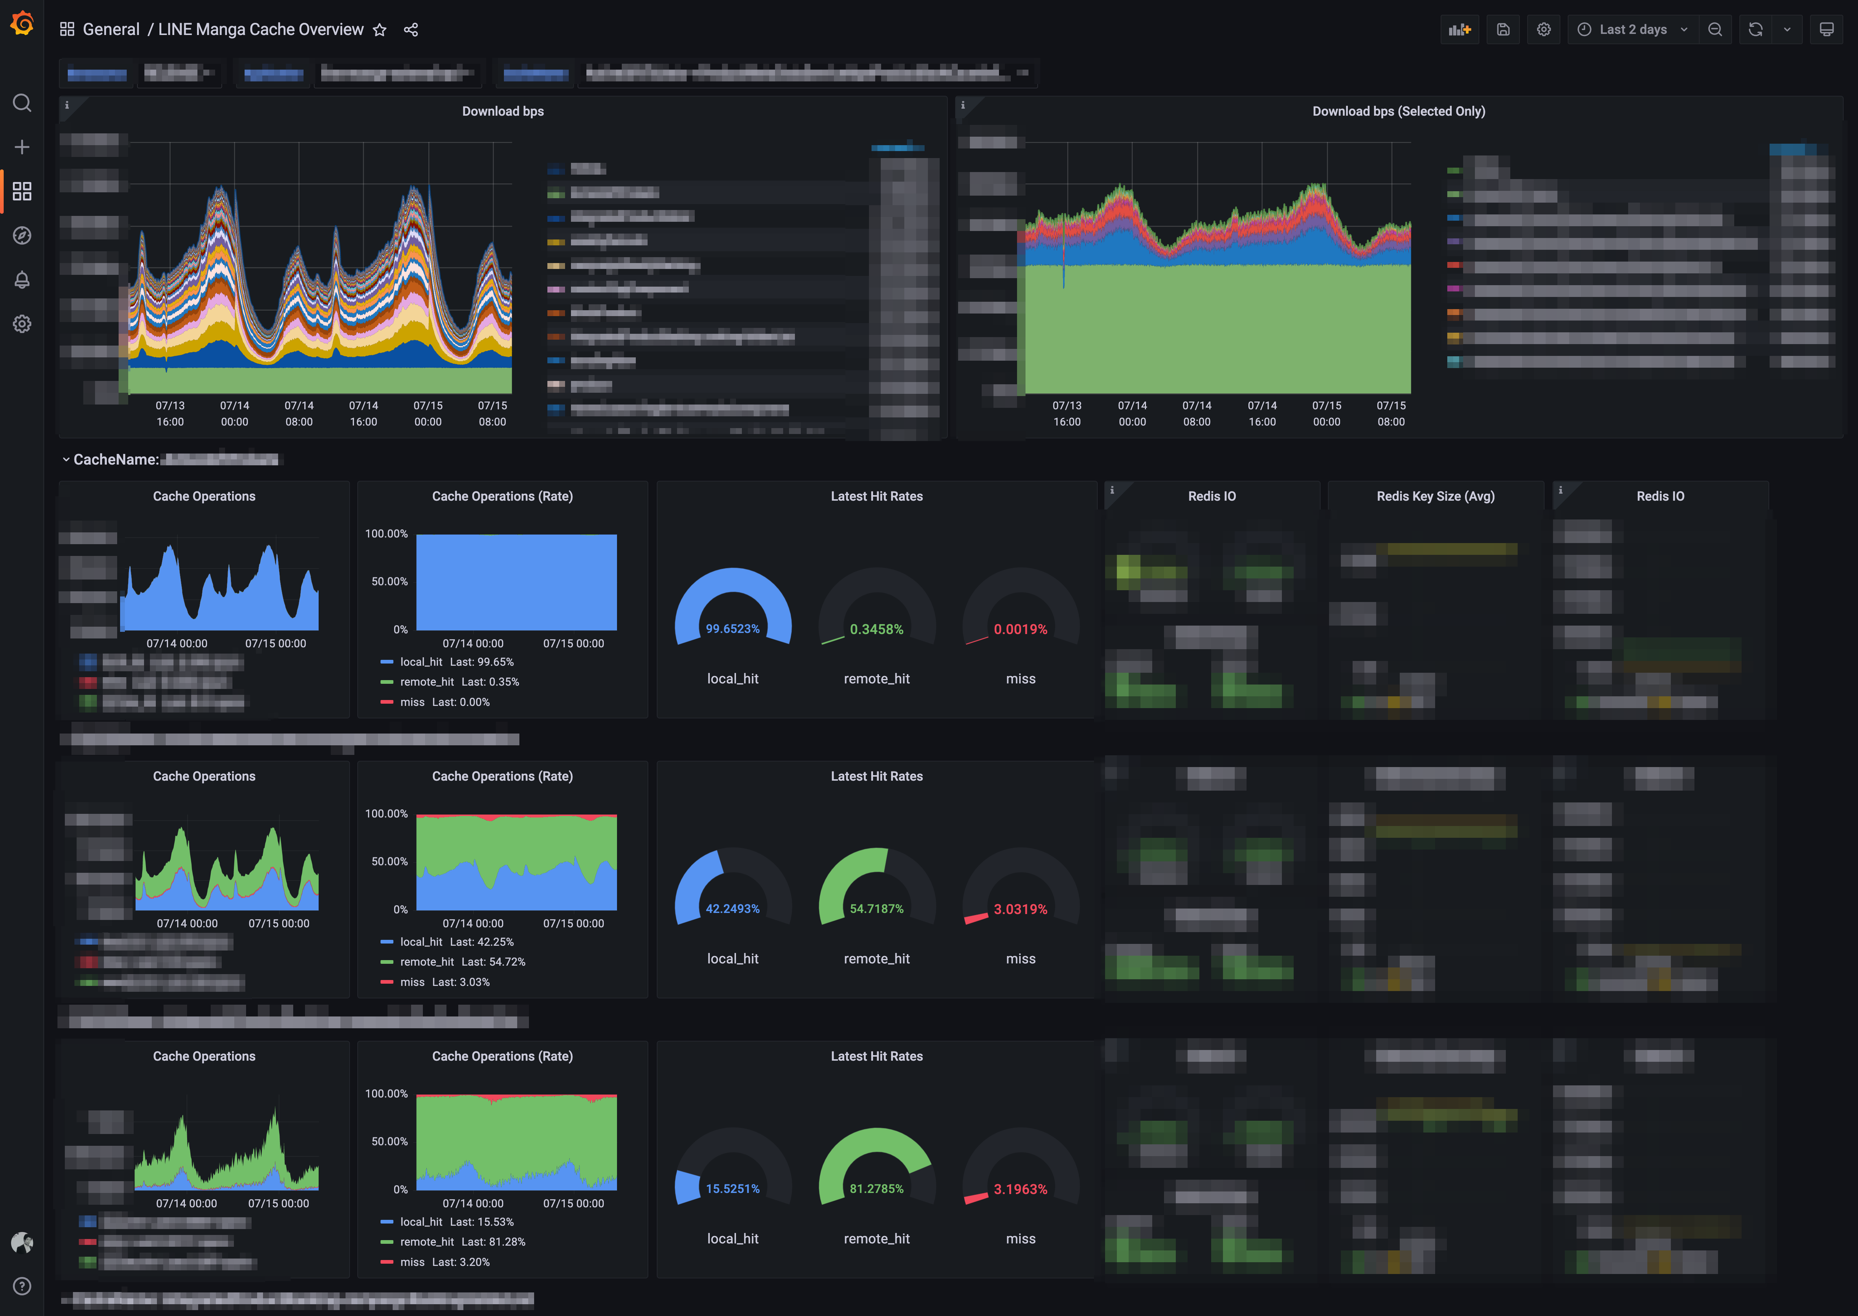Viewport: 1858px width, 1316px height.
Task: Share the dashboard using the share icon
Action: point(411,30)
